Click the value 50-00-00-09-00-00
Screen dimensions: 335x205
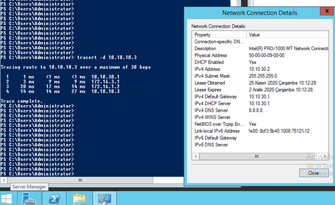coord(267,55)
